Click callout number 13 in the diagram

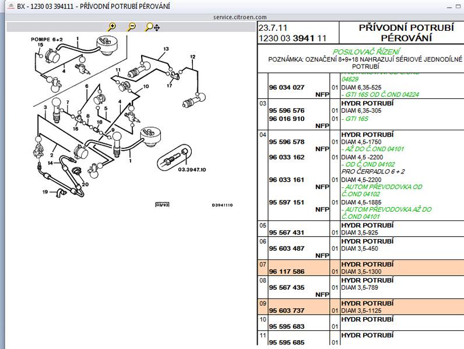click(x=166, y=49)
